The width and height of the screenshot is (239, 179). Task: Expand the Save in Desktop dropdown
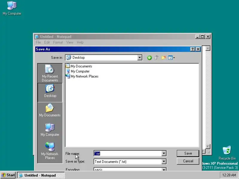coord(140,58)
